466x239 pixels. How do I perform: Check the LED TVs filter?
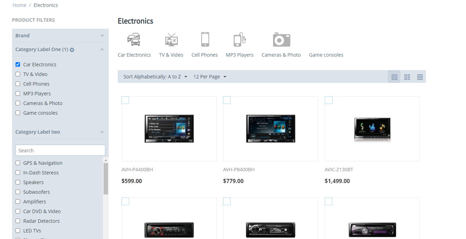tap(18, 230)
